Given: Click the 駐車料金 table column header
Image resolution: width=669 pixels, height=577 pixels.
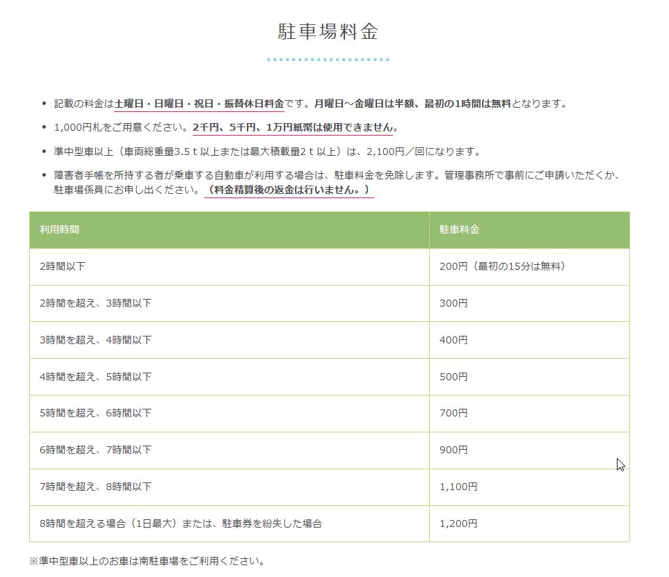Looking at the screenshot, I should (459, 229).
